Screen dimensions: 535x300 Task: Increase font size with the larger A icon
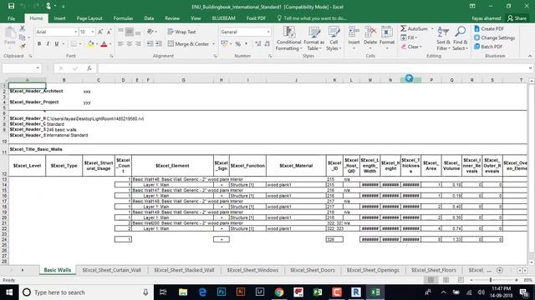[100, 32]
